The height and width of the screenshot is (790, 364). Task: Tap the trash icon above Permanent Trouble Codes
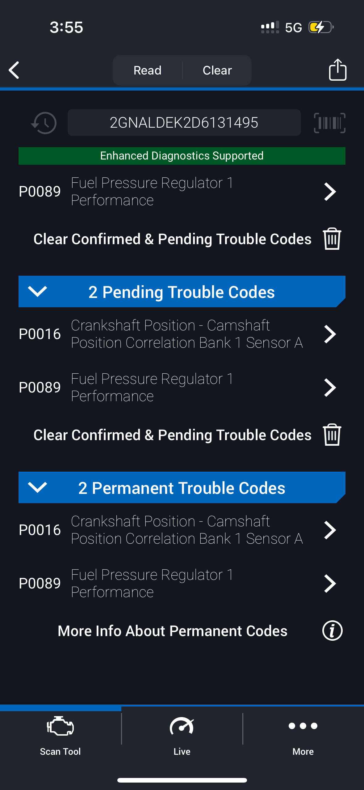pyautogui.click(x=332, y=435)
